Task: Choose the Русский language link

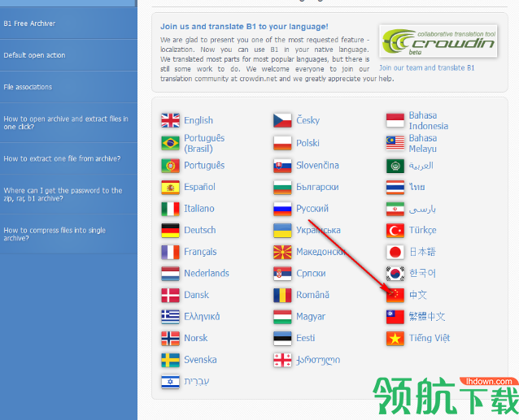Action: point(312,209)
